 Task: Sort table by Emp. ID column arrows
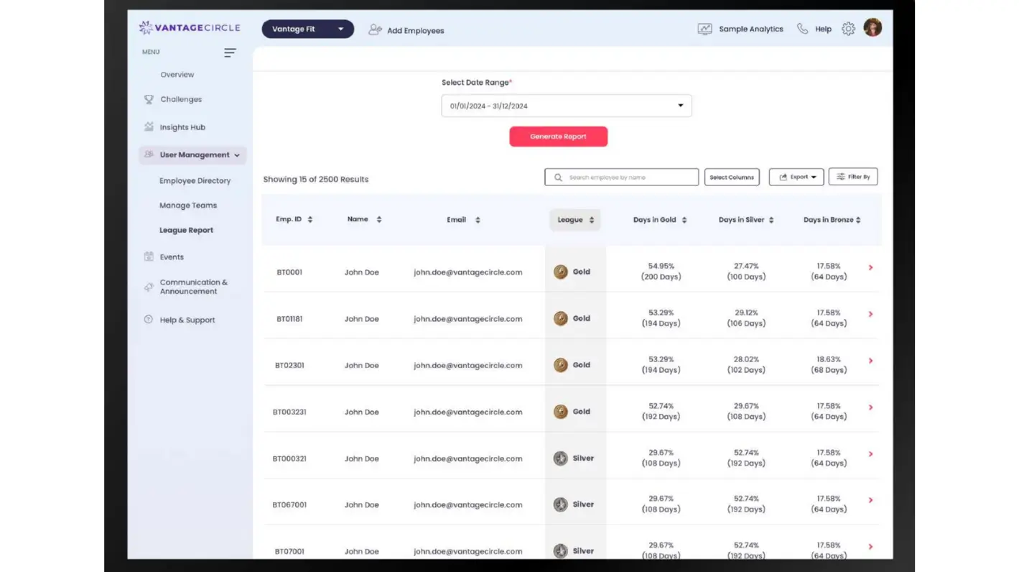pyautogui.click(x=310, y=220)
